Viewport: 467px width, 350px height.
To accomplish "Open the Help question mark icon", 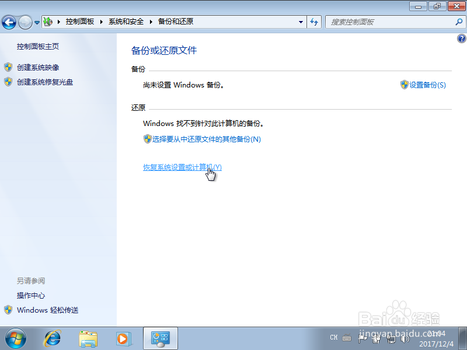I will (461, 38).
